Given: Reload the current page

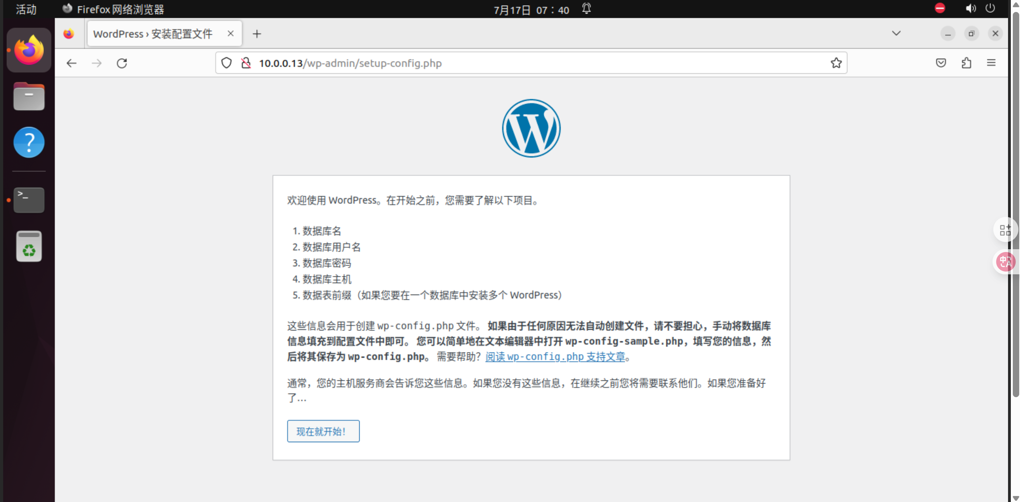Looking at the screenshot, I should pyautogui.click(x=122, y=63).
